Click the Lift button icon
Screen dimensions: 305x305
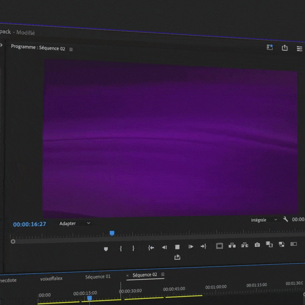coord(232,245)
